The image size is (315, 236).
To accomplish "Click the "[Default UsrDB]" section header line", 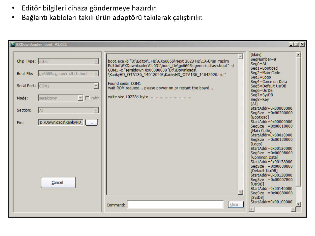I will 264,171.
